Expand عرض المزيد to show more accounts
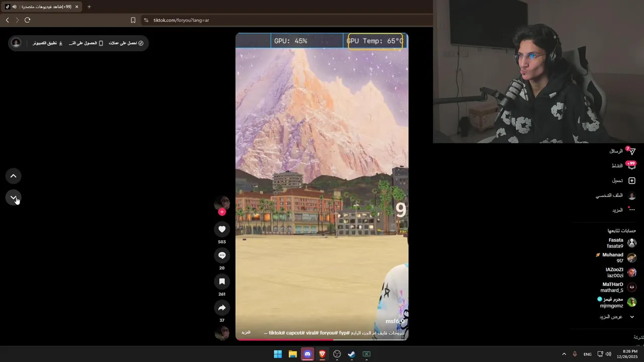 click(617, 317)
